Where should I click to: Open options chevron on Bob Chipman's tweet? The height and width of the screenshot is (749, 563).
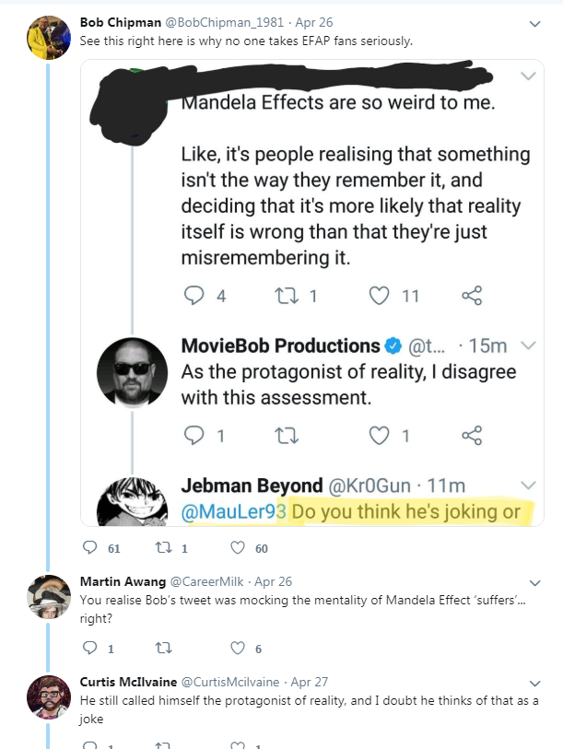(534, 23)
